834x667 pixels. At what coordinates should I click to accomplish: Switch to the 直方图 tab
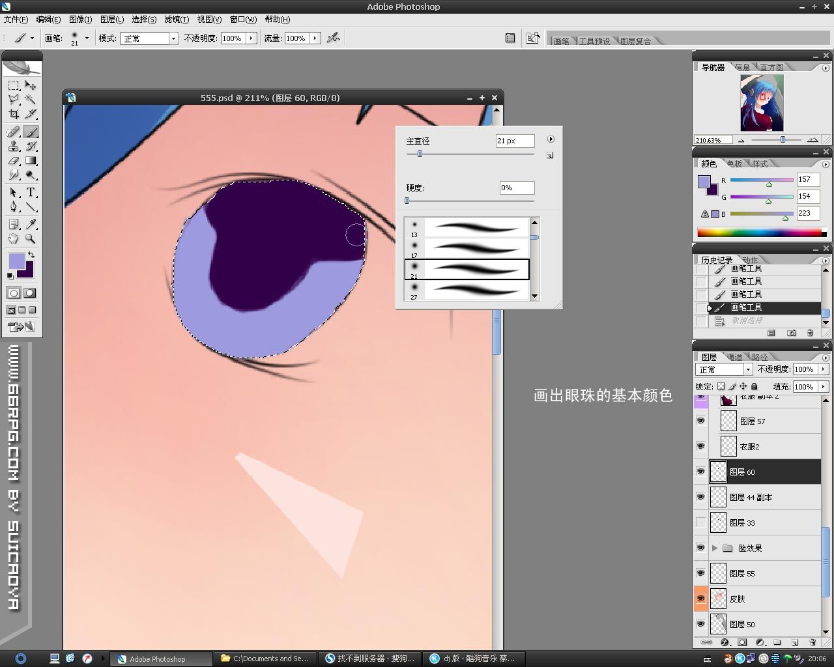[771, 67]
